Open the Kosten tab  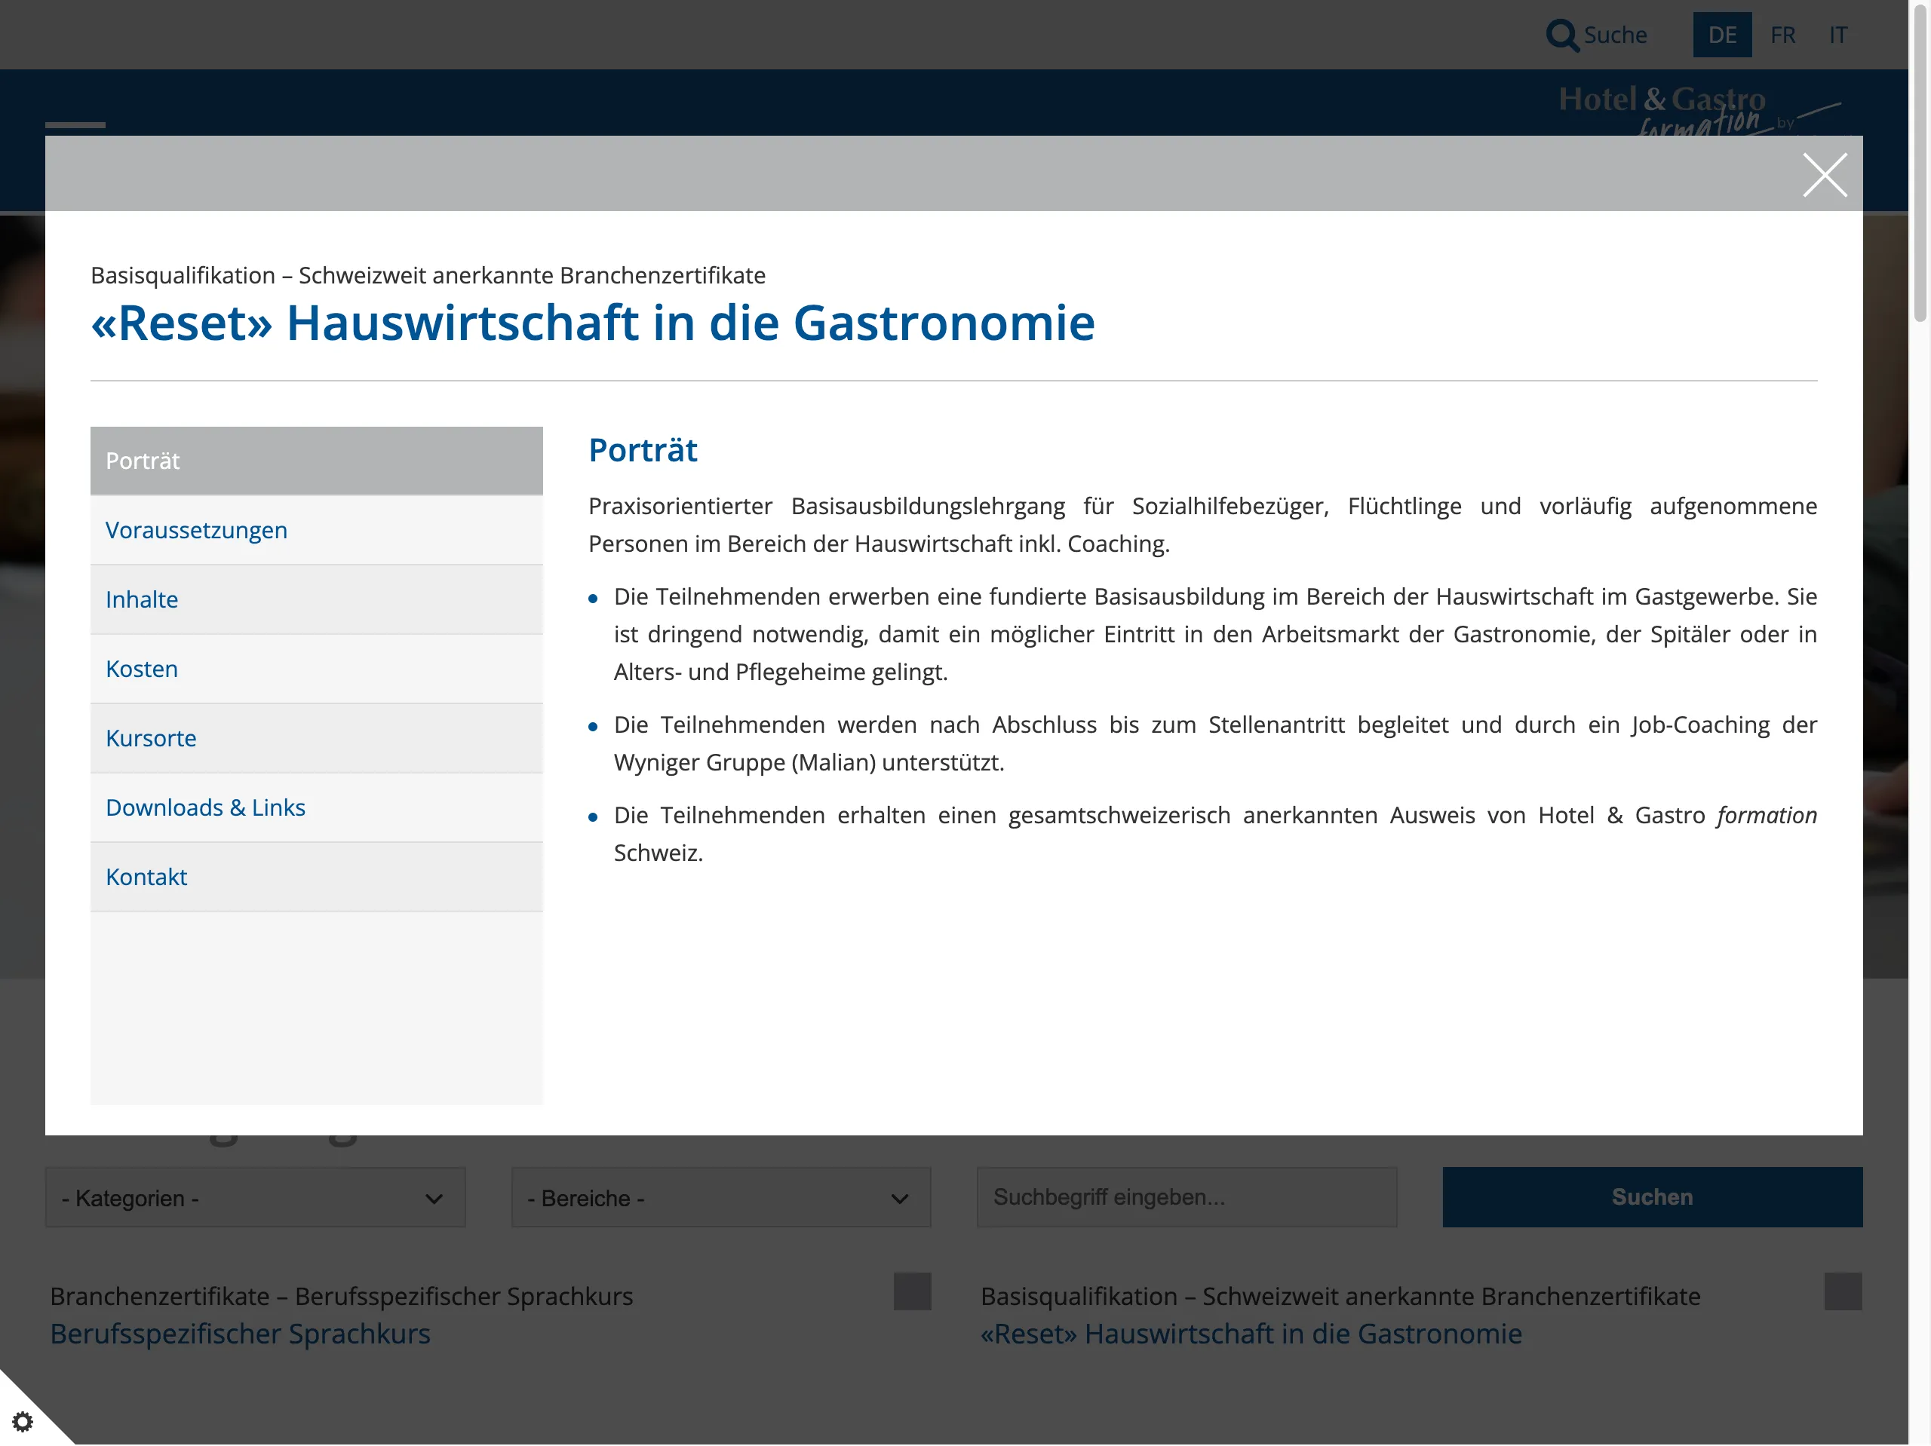point(316,669)
